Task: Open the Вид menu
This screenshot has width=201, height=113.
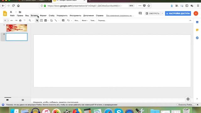Action: click(27, 15)
